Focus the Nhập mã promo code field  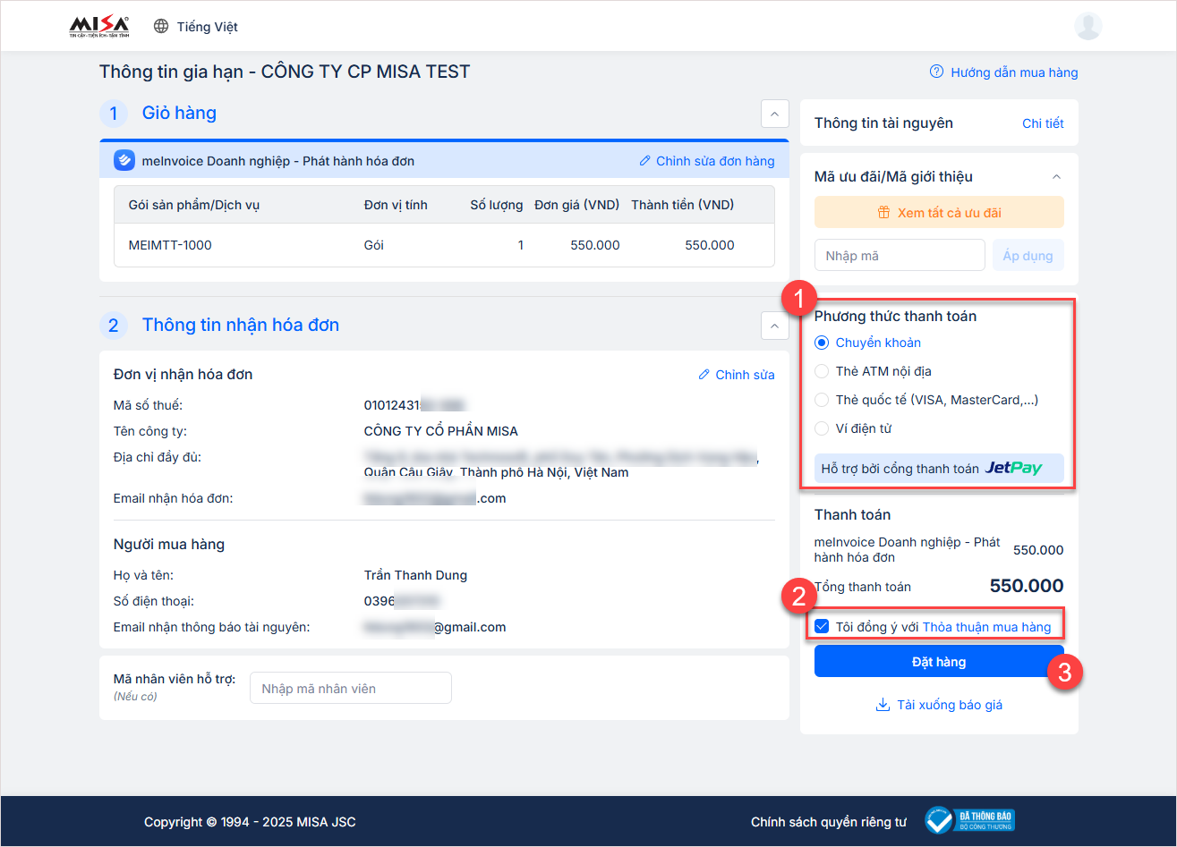pos(900,256)
